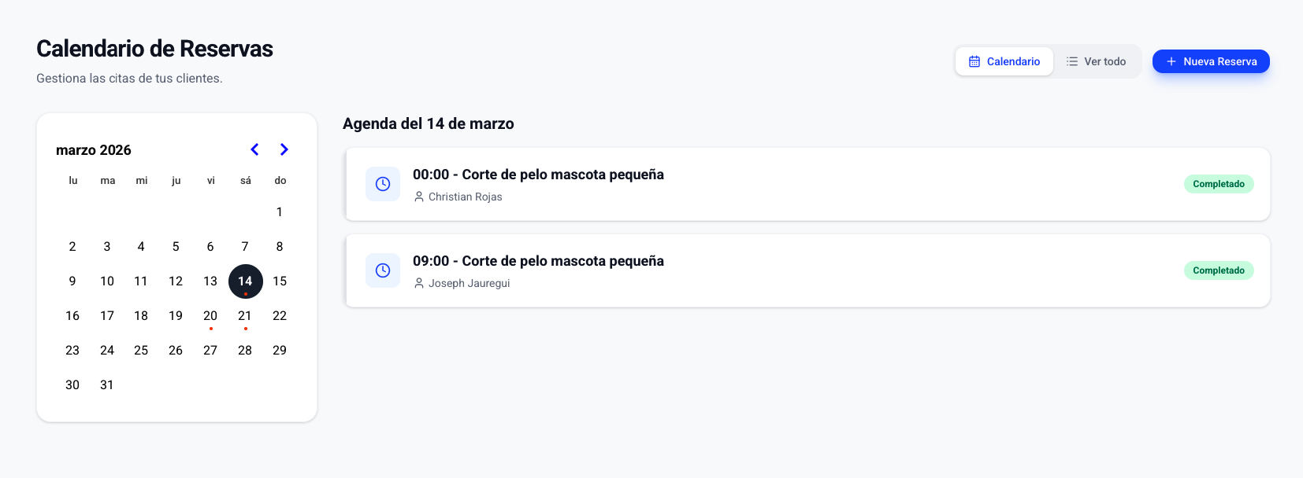The width and height of the screenshot is (1303, 478).
Task: Click the calendar icon beside Calendario
Action: [976, 61]
